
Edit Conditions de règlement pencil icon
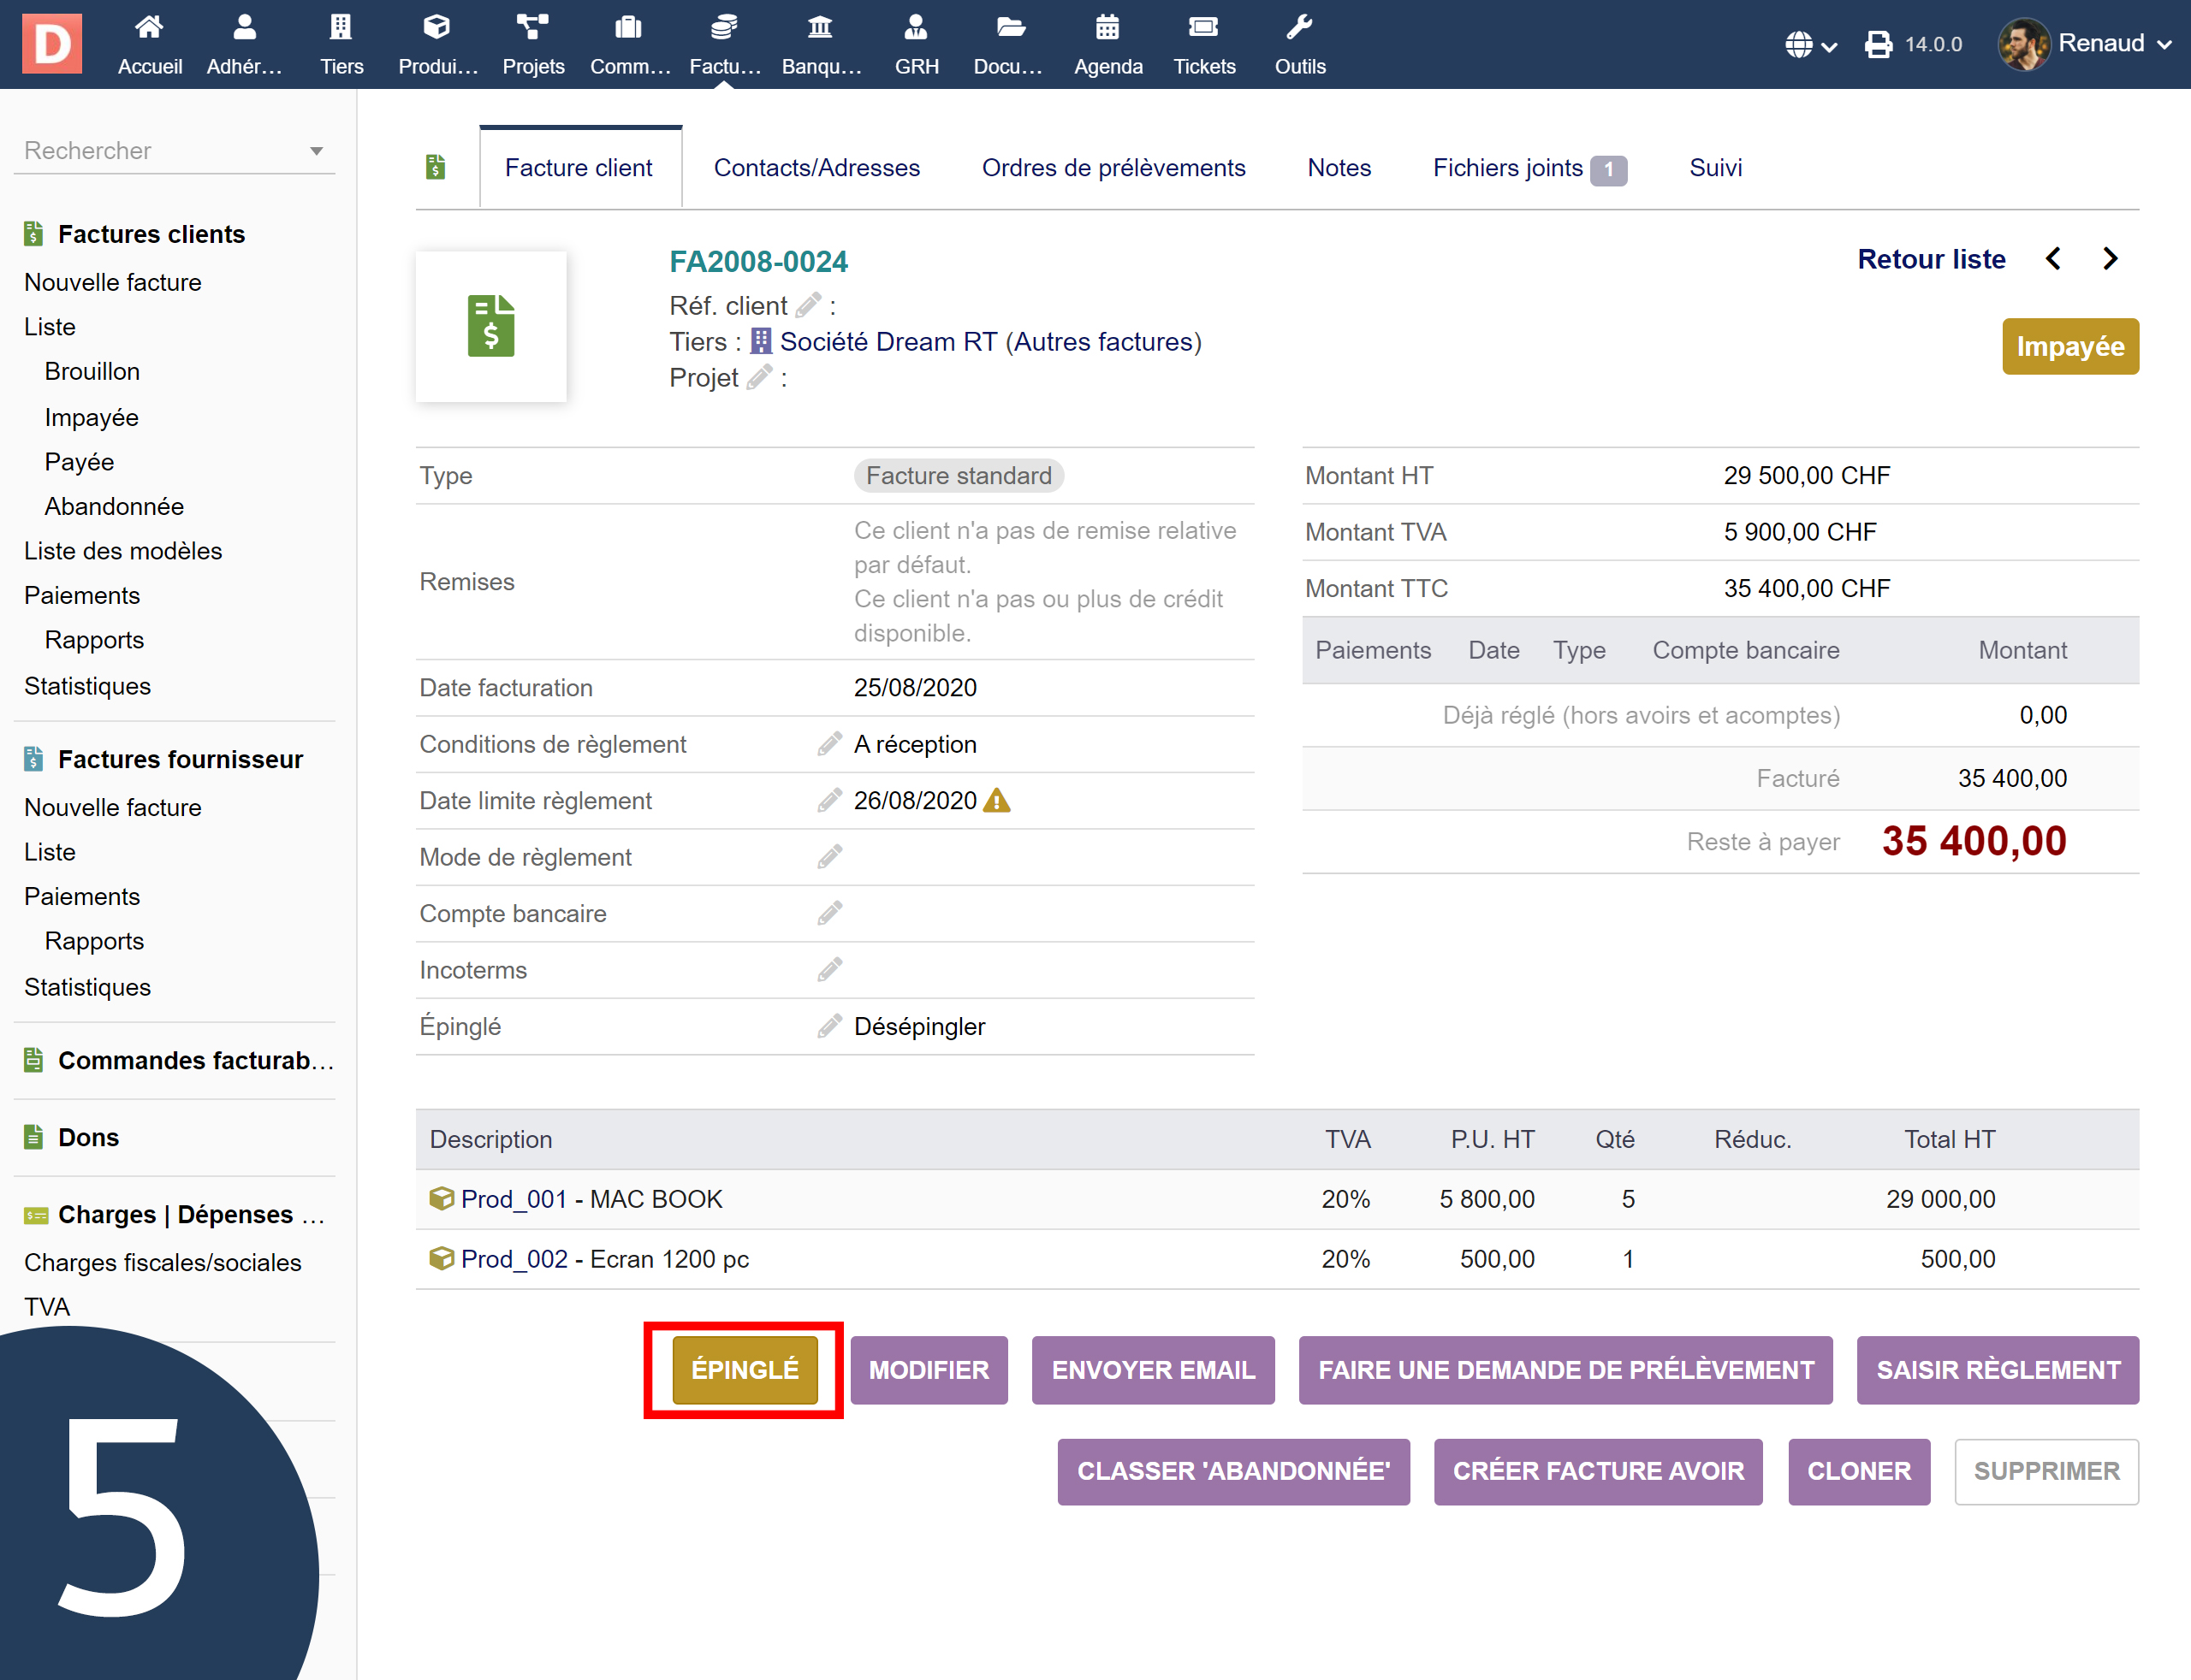[829, 744]
